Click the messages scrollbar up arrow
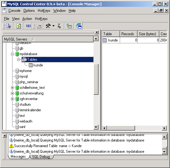The width and height of the screenshot is (170, 168). (164, 137)
